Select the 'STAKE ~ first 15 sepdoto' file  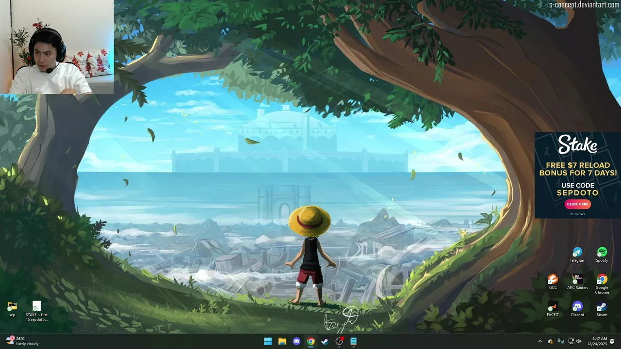(37, 311)
